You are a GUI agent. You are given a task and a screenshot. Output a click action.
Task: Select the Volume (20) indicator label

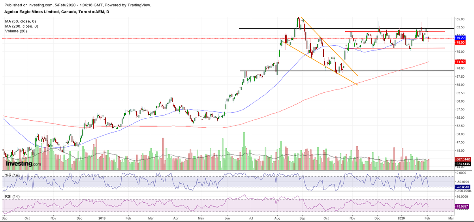click(16, 31)
